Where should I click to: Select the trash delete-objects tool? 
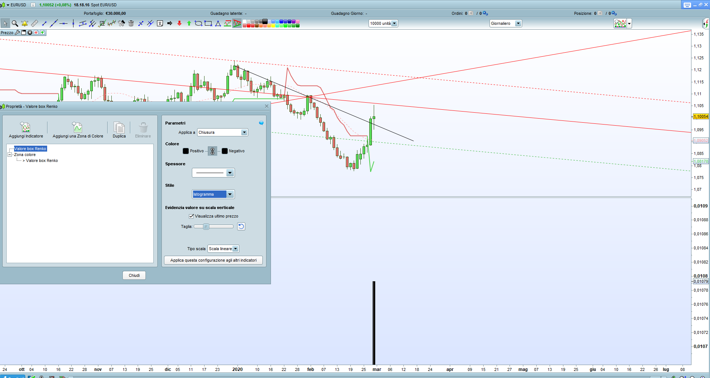tap(131, 23)
